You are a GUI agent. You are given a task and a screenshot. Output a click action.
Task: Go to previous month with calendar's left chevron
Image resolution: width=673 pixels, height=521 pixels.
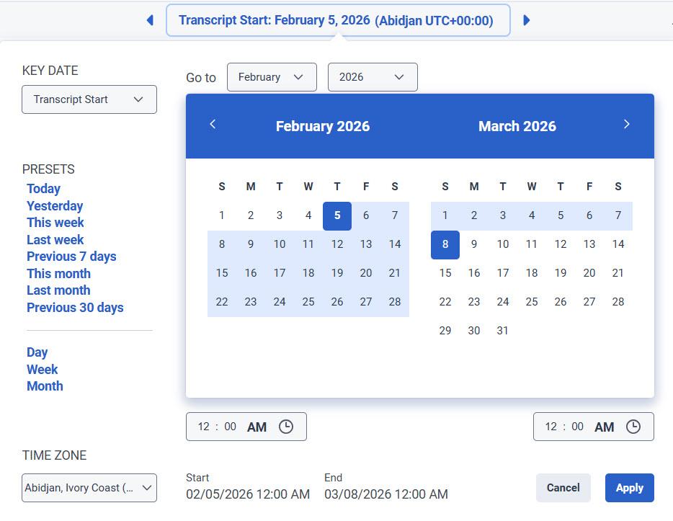(x=213, y=124)
